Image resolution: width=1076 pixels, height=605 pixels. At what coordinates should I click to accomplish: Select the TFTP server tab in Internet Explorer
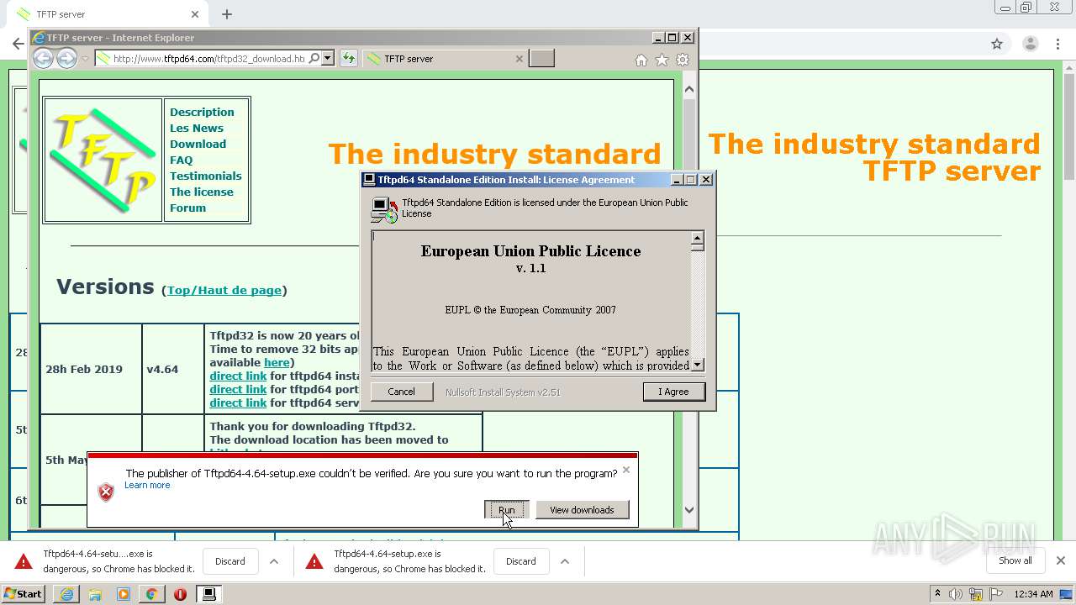click(446, 59)
